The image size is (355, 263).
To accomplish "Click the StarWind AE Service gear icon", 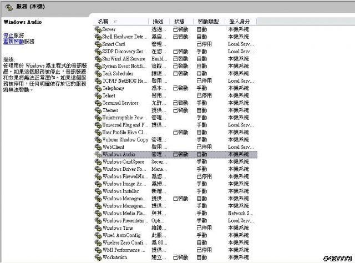I will (x=98, y=59).
